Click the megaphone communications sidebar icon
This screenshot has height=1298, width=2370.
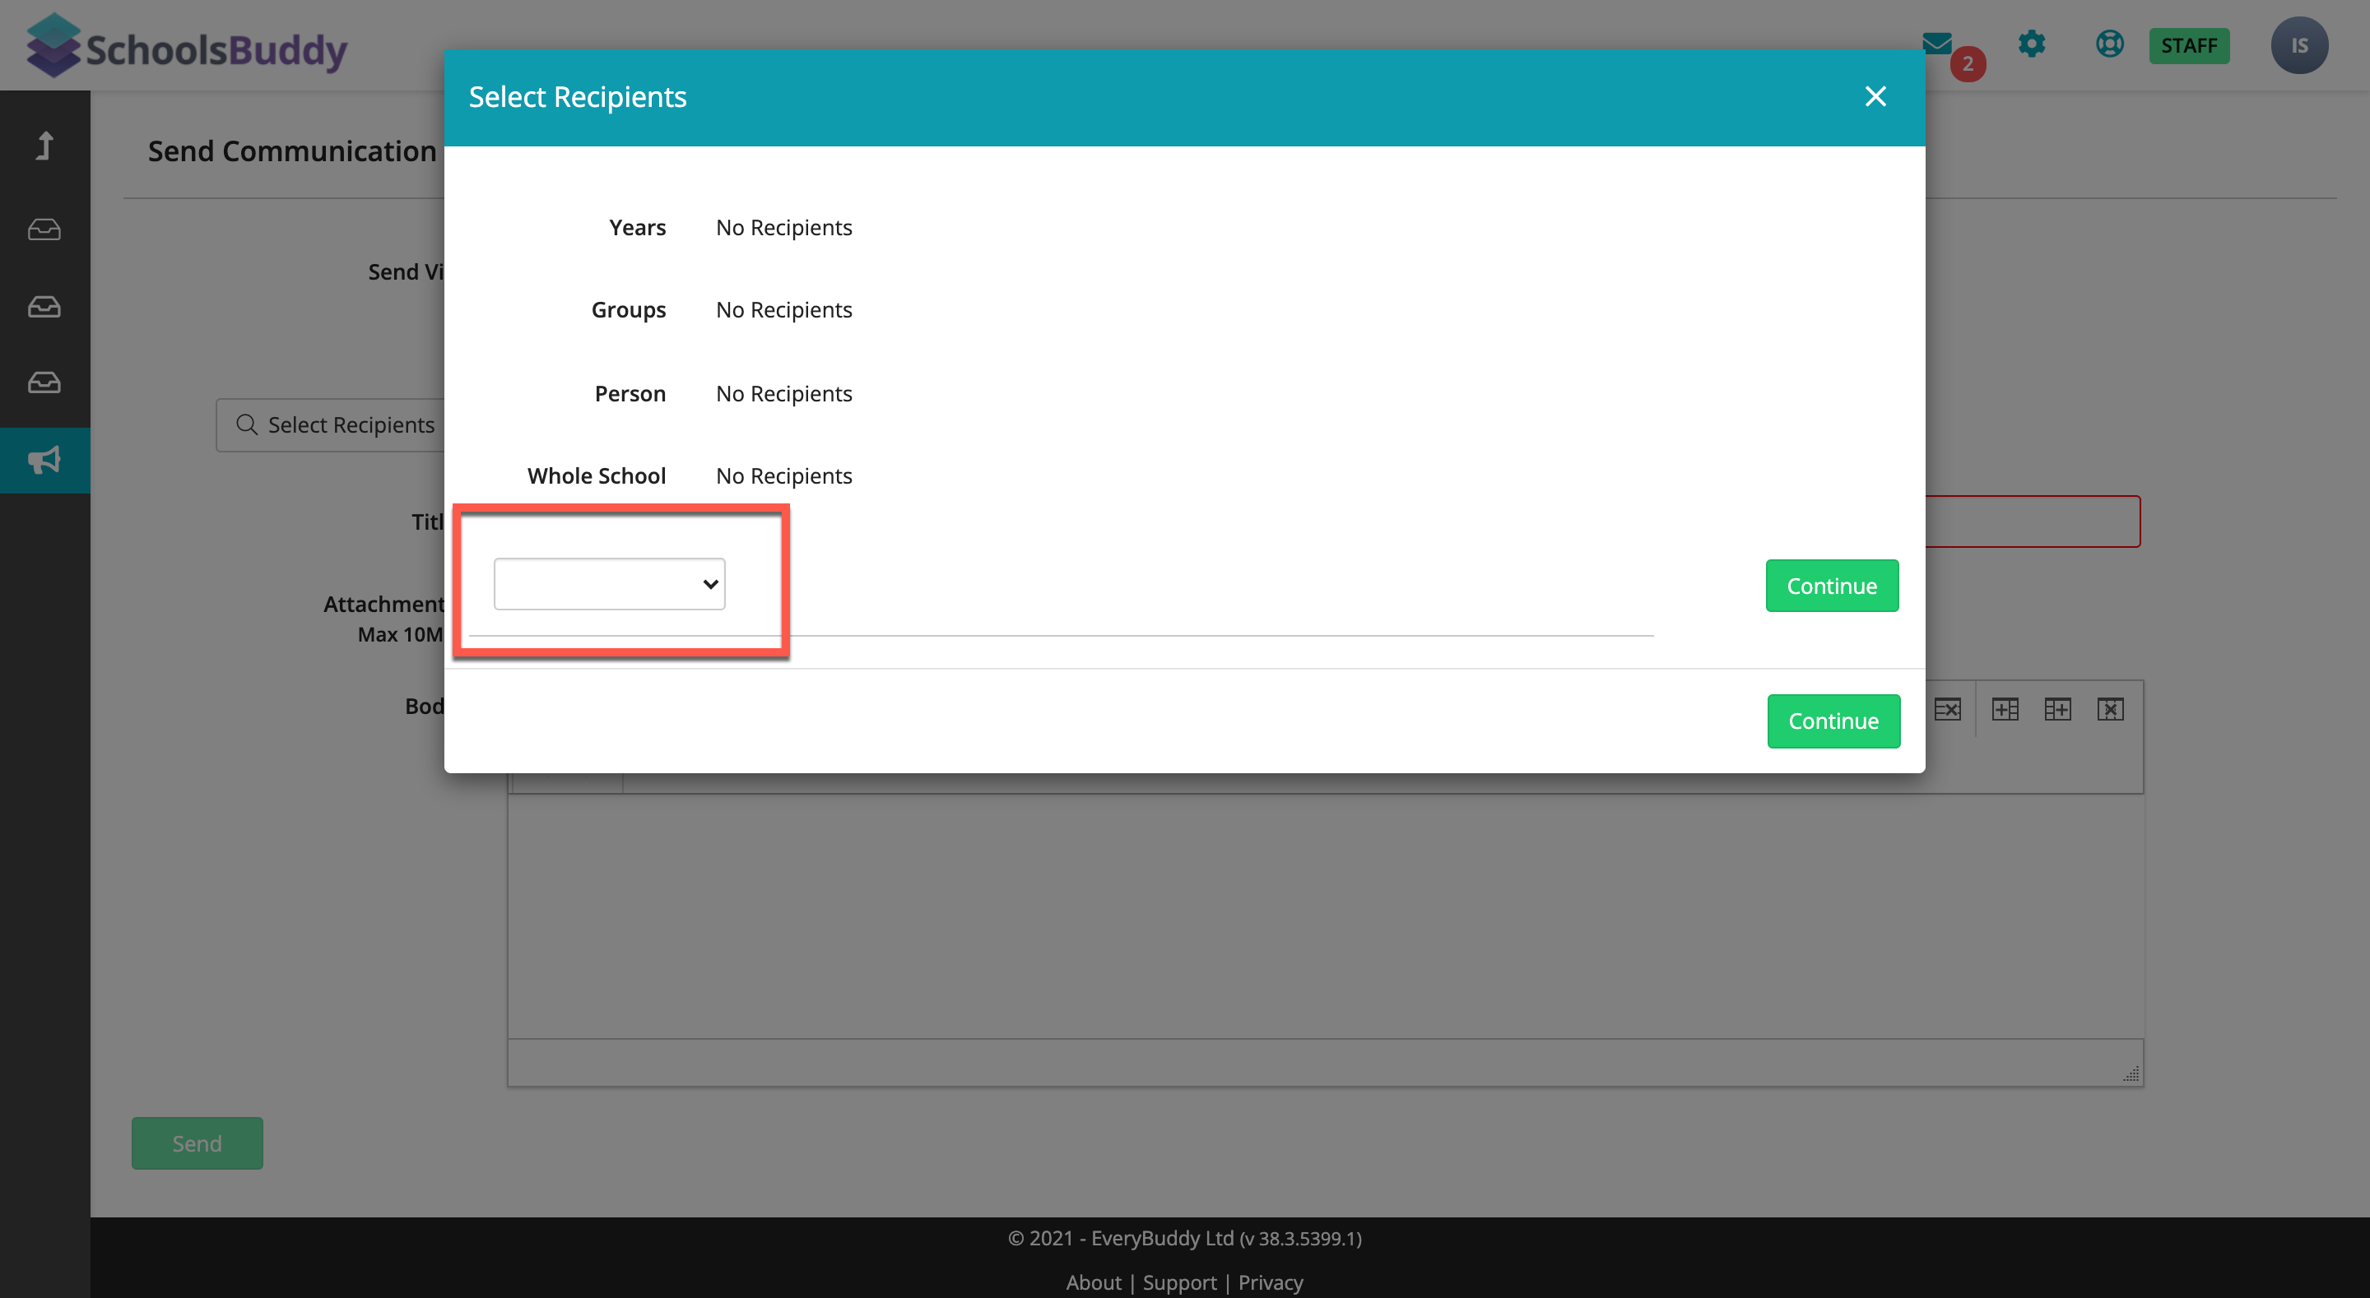pyautogui.click(x=44, y=460)
